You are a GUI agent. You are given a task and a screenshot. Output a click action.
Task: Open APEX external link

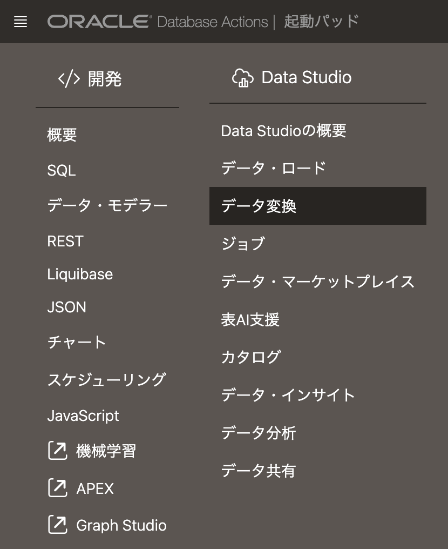(x=95, y=488)
